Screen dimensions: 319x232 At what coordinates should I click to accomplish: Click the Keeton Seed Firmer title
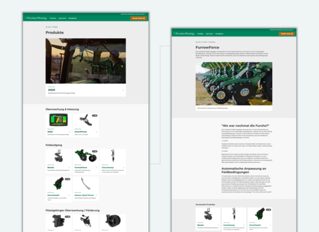[x=84, y=195]
